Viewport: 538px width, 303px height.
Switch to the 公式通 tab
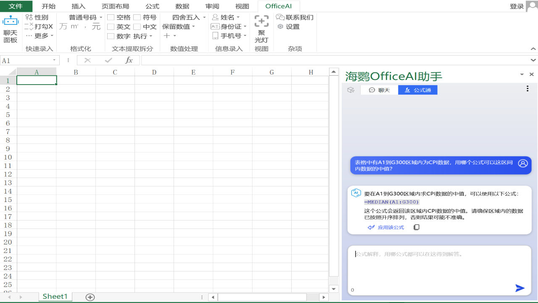click(417, 89)
